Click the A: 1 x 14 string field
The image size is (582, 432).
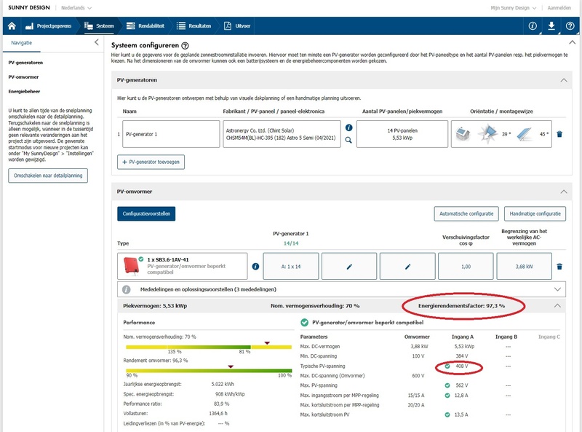pyautogui.click(x=290, y=266)
